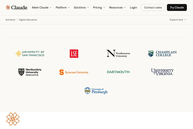Click the Champlain College logo

162,54
